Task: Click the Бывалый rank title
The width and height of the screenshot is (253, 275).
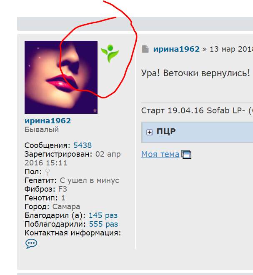Action: tap(42, 130)
